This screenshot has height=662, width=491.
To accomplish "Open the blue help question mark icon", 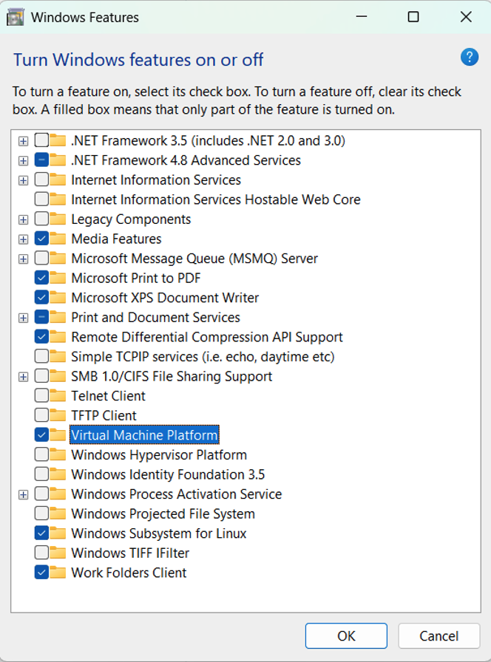I will click(470, 58).
